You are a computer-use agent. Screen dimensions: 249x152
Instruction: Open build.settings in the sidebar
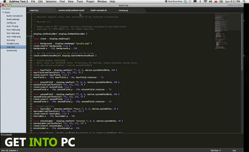[13, 19]
